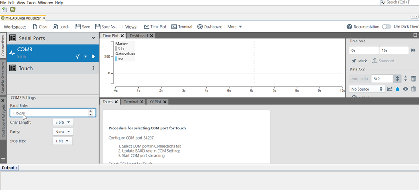Toggle plot visibility eye icon
The width and height of the screenshot is (419, 190).
coord(406,89)
